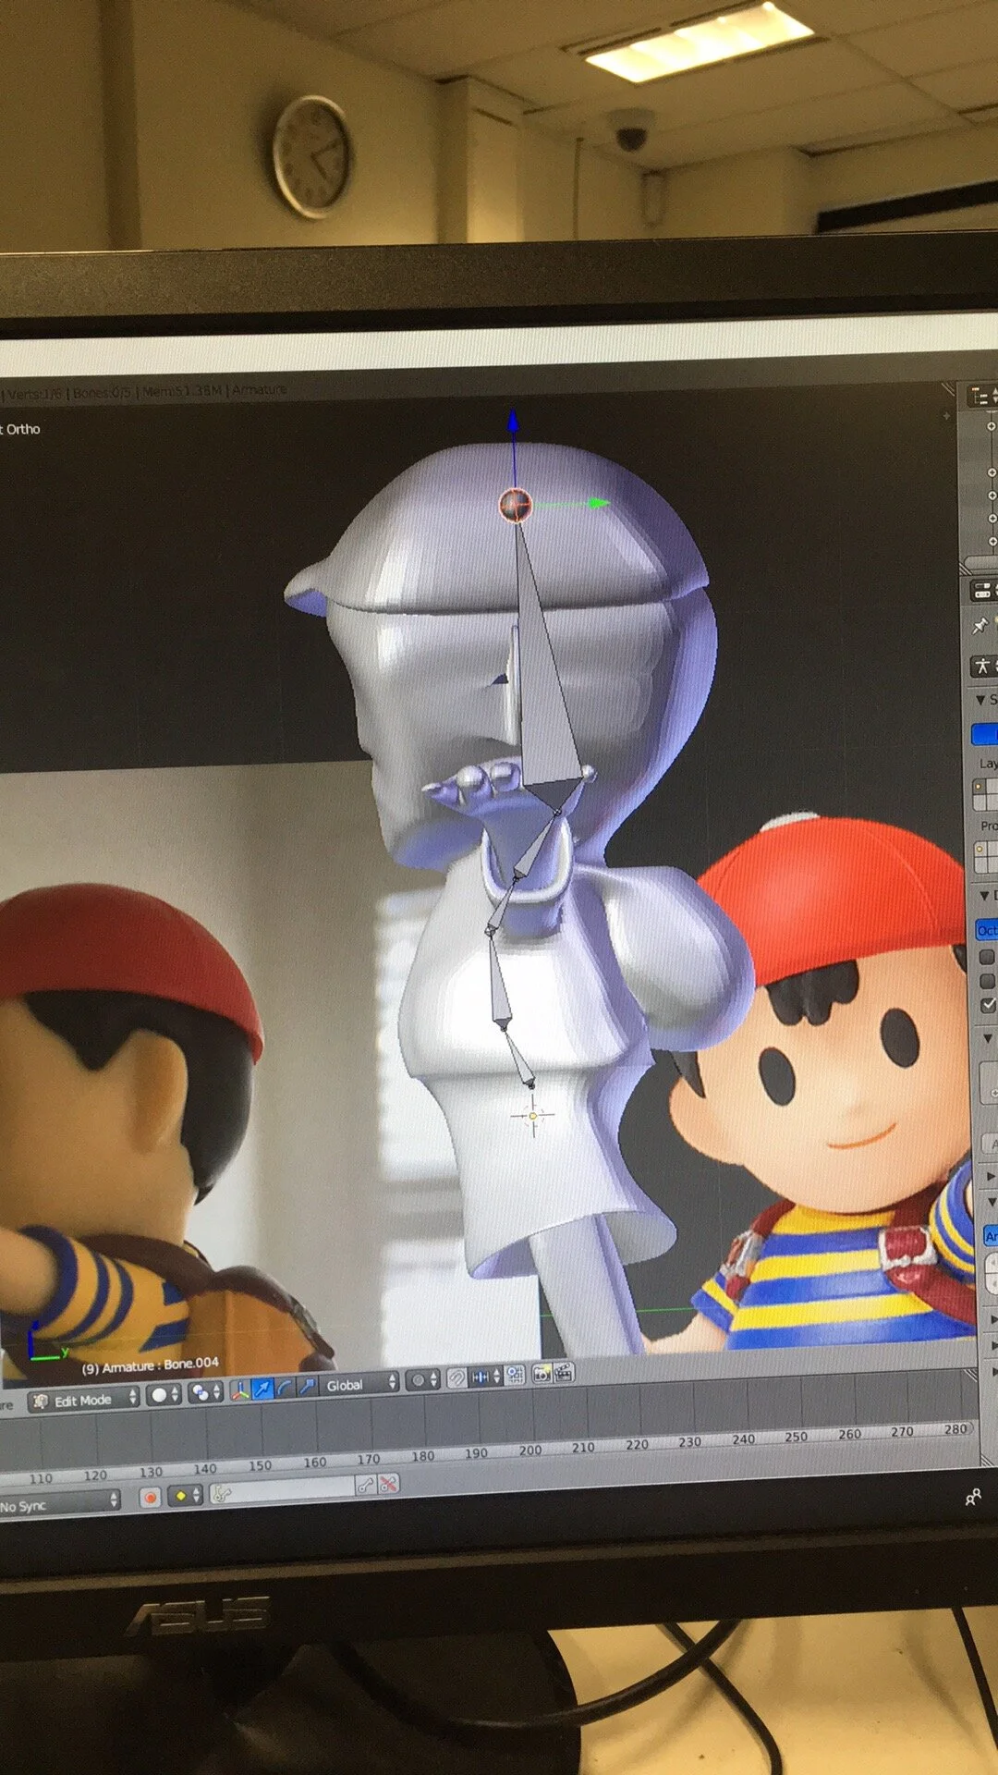Toggle the snap magnet icon
Viewport: 998px width, 1775px height.
[x=456, y=1379]
